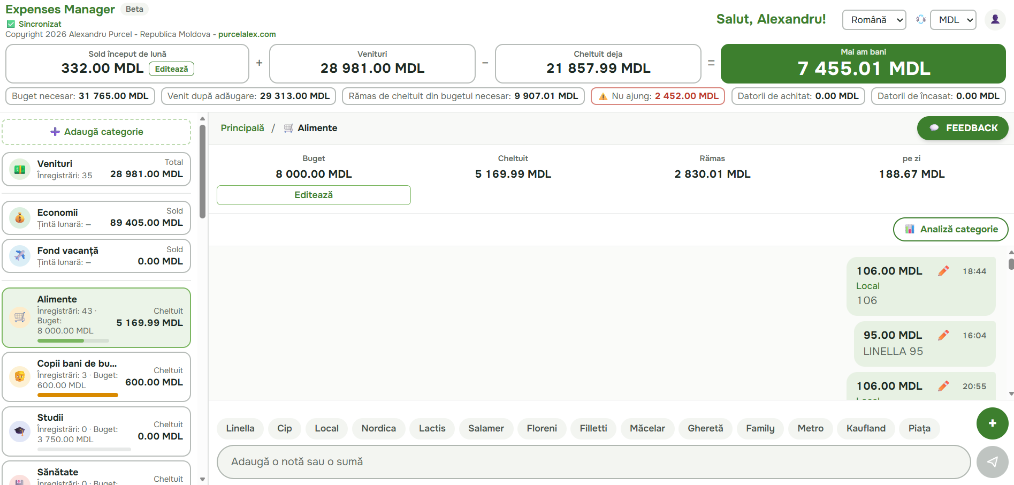The height and width of the screenshot is (485, 1014).
Task: Click the Fond vacanță airplane icon
Action: [x=20, y=256]
